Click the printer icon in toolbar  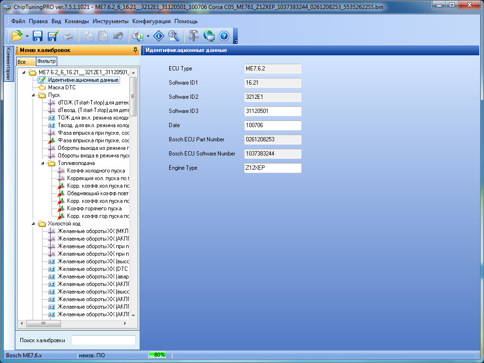[68, 35]
